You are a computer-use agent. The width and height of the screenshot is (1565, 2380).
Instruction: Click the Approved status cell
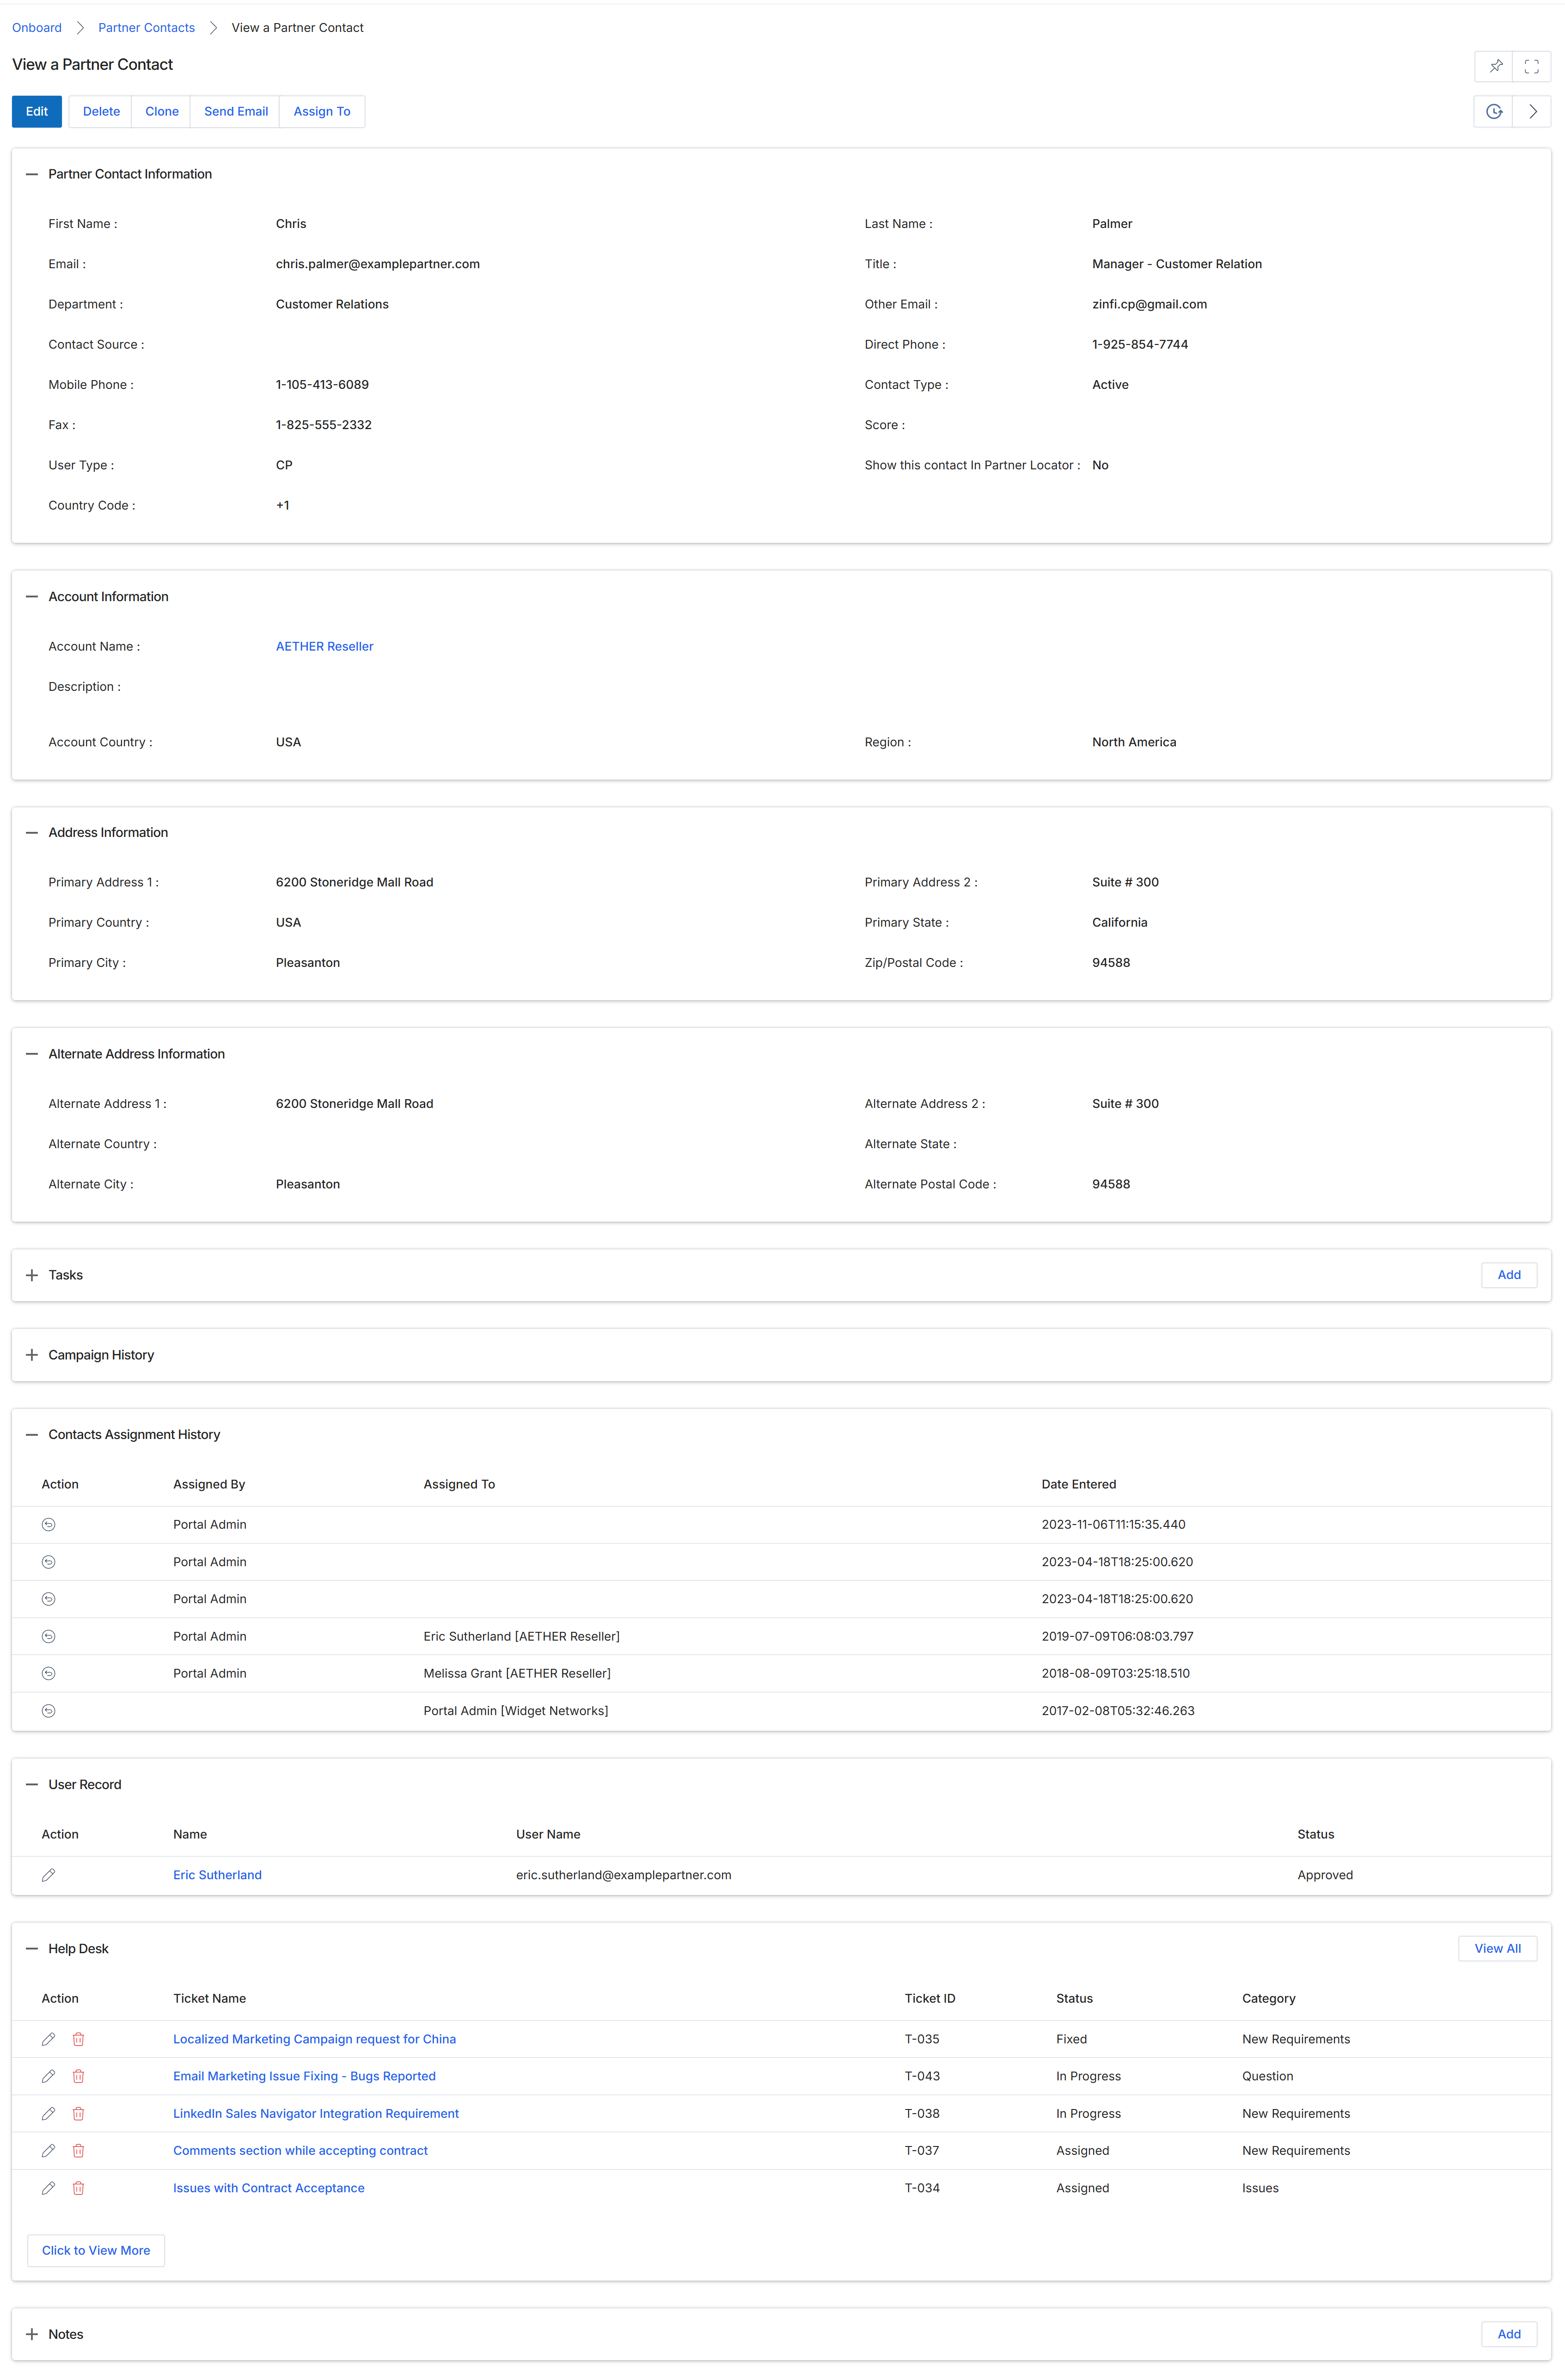[x=1325, y=1875]
